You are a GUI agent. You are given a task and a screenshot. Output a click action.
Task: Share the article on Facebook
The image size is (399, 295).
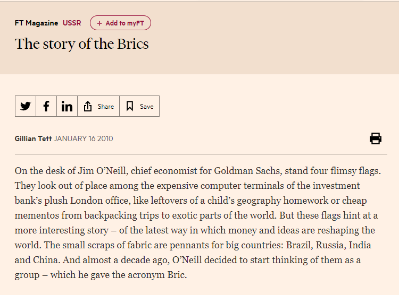click(46, 106)
